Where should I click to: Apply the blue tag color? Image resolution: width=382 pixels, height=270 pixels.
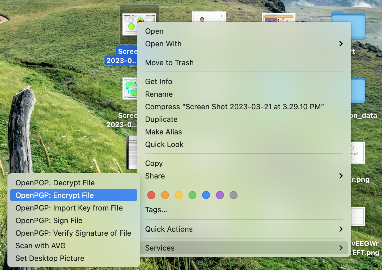[206, 195]
